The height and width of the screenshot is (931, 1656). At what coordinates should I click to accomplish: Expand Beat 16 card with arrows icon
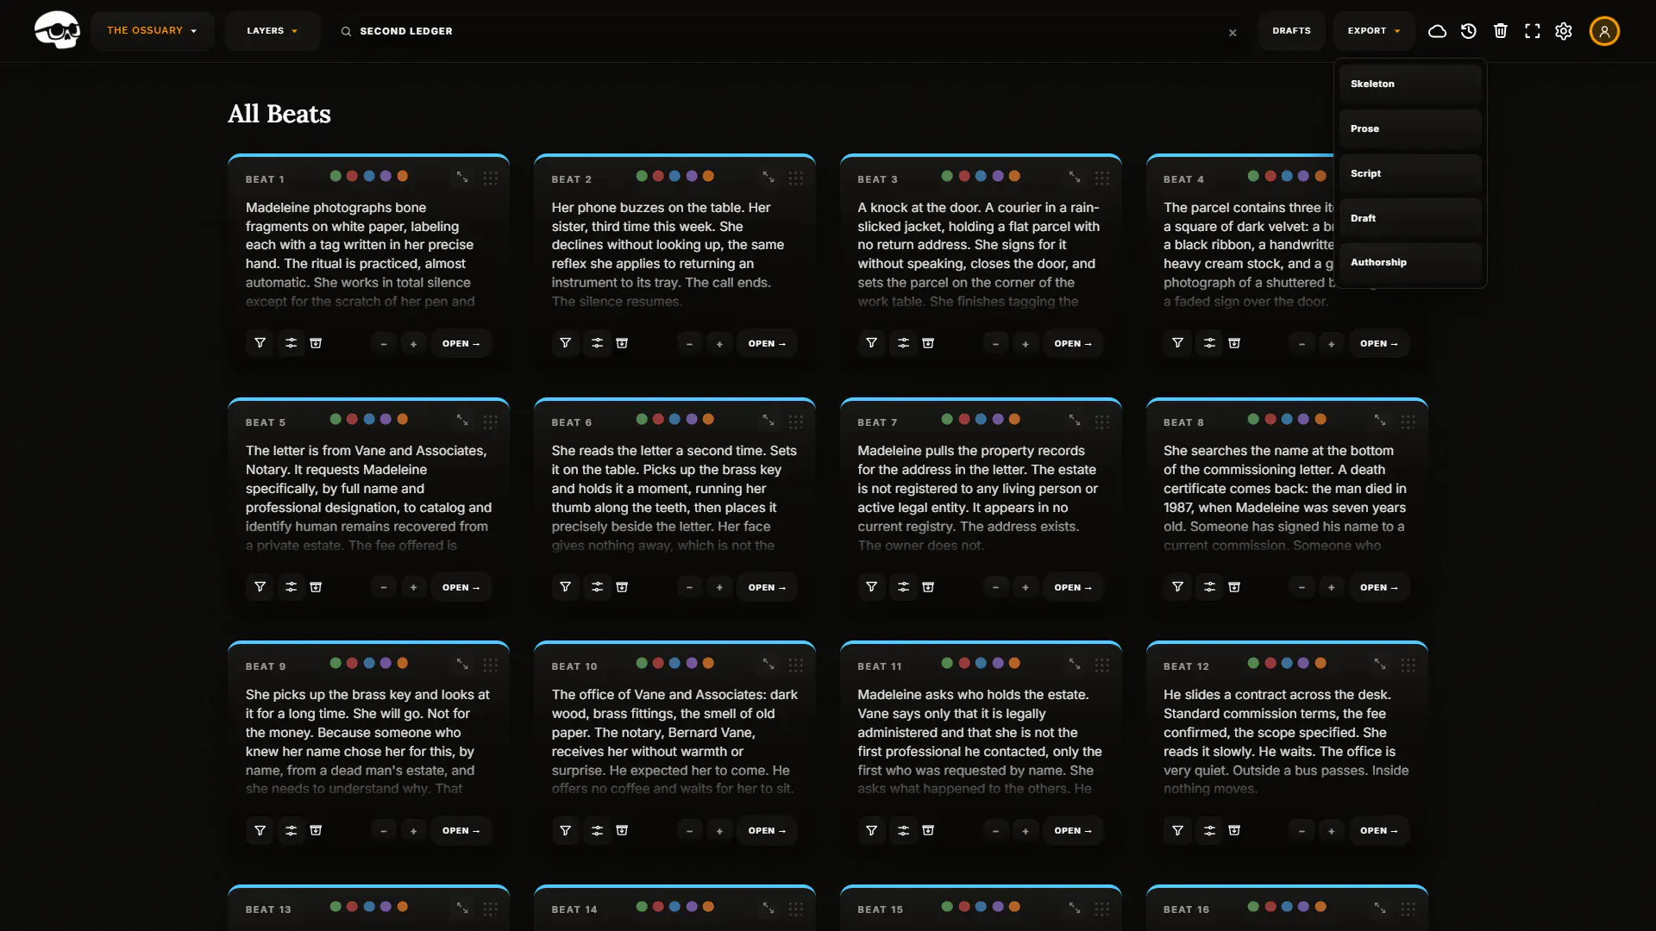[1380, 908]
